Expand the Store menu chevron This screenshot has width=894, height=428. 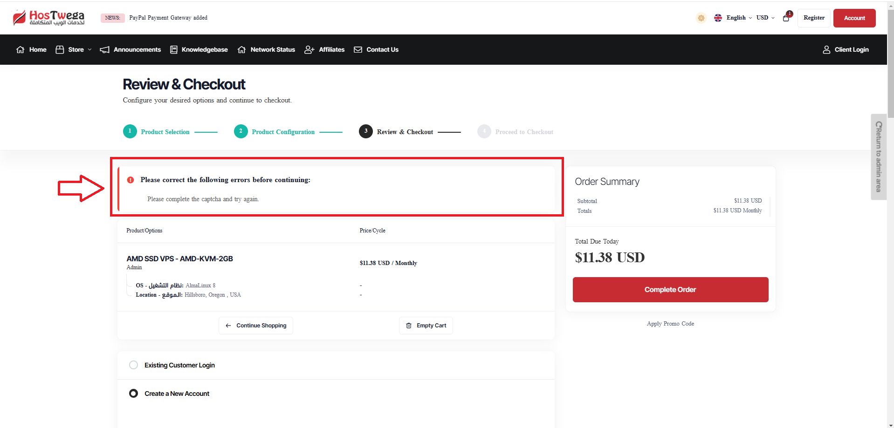point(89,50)
